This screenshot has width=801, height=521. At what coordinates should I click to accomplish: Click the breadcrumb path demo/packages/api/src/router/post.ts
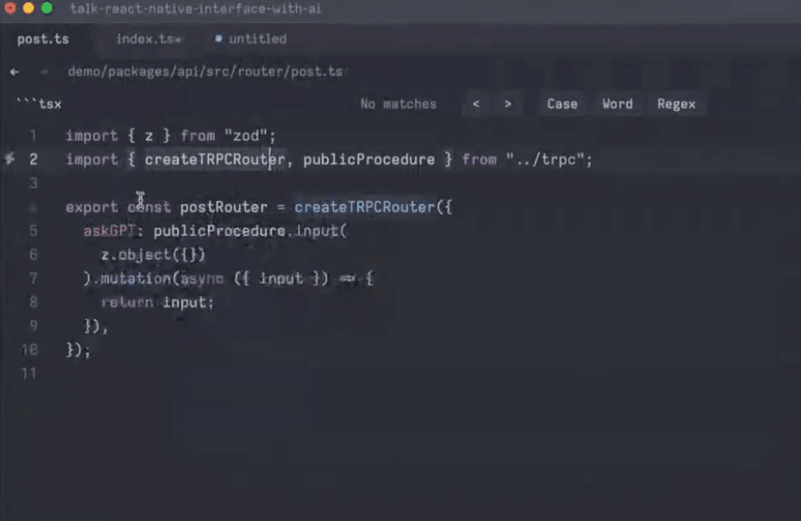point(205,72)
